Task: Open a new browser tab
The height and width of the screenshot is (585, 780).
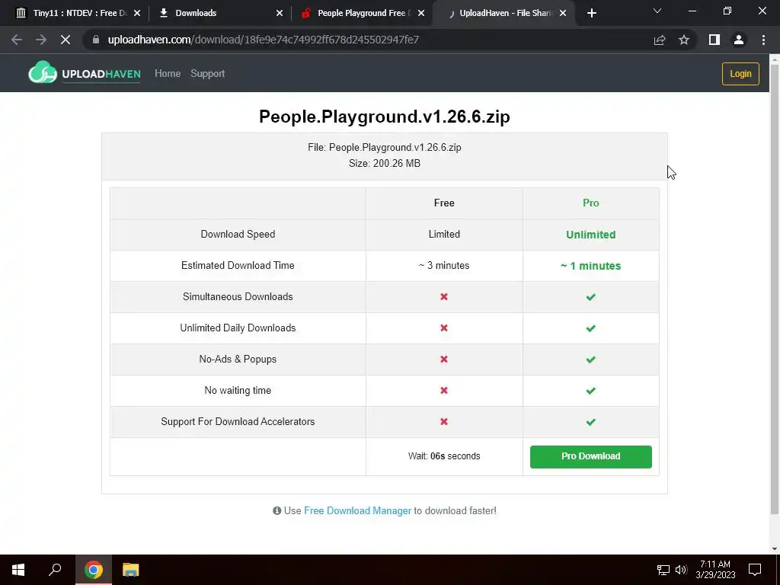Action: 591,14
